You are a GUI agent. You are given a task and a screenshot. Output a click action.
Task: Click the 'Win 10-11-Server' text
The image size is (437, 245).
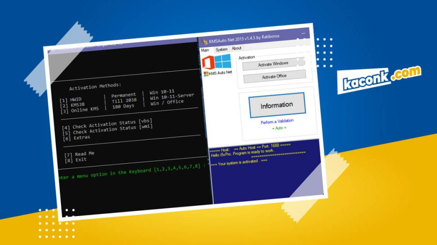point(172,97)
